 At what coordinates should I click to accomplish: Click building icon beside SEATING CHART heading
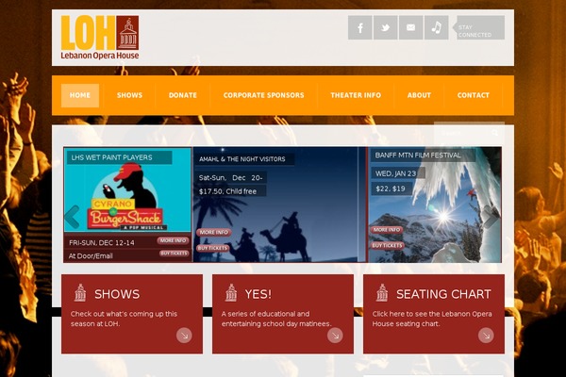[x=382, y=292]
